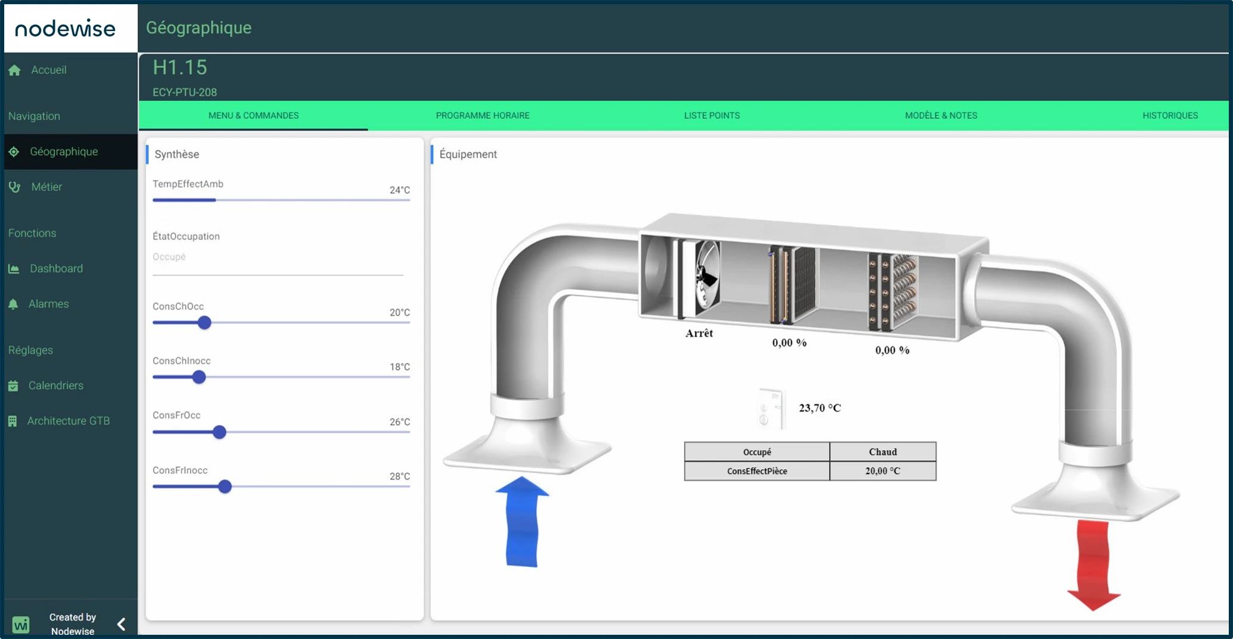Open the LISTE POINTS tab

point(711,116)
